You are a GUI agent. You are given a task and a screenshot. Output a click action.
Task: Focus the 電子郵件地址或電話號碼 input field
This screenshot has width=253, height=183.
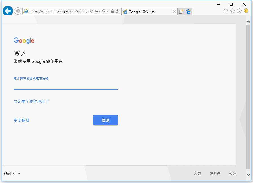(x=66, y=85)
